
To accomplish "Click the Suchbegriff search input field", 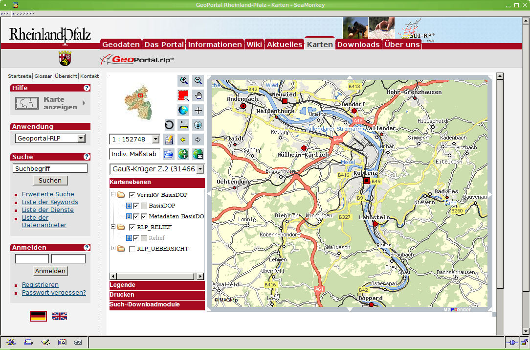I will (x=50, y=168).
